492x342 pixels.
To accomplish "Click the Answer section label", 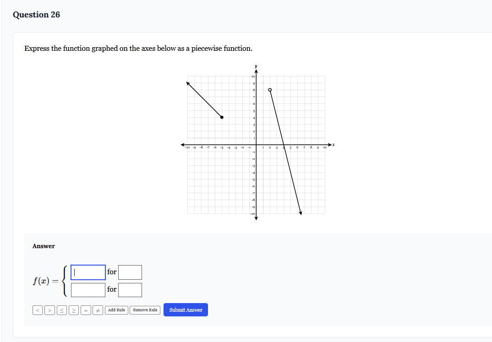I will click(x=44, y=246).
